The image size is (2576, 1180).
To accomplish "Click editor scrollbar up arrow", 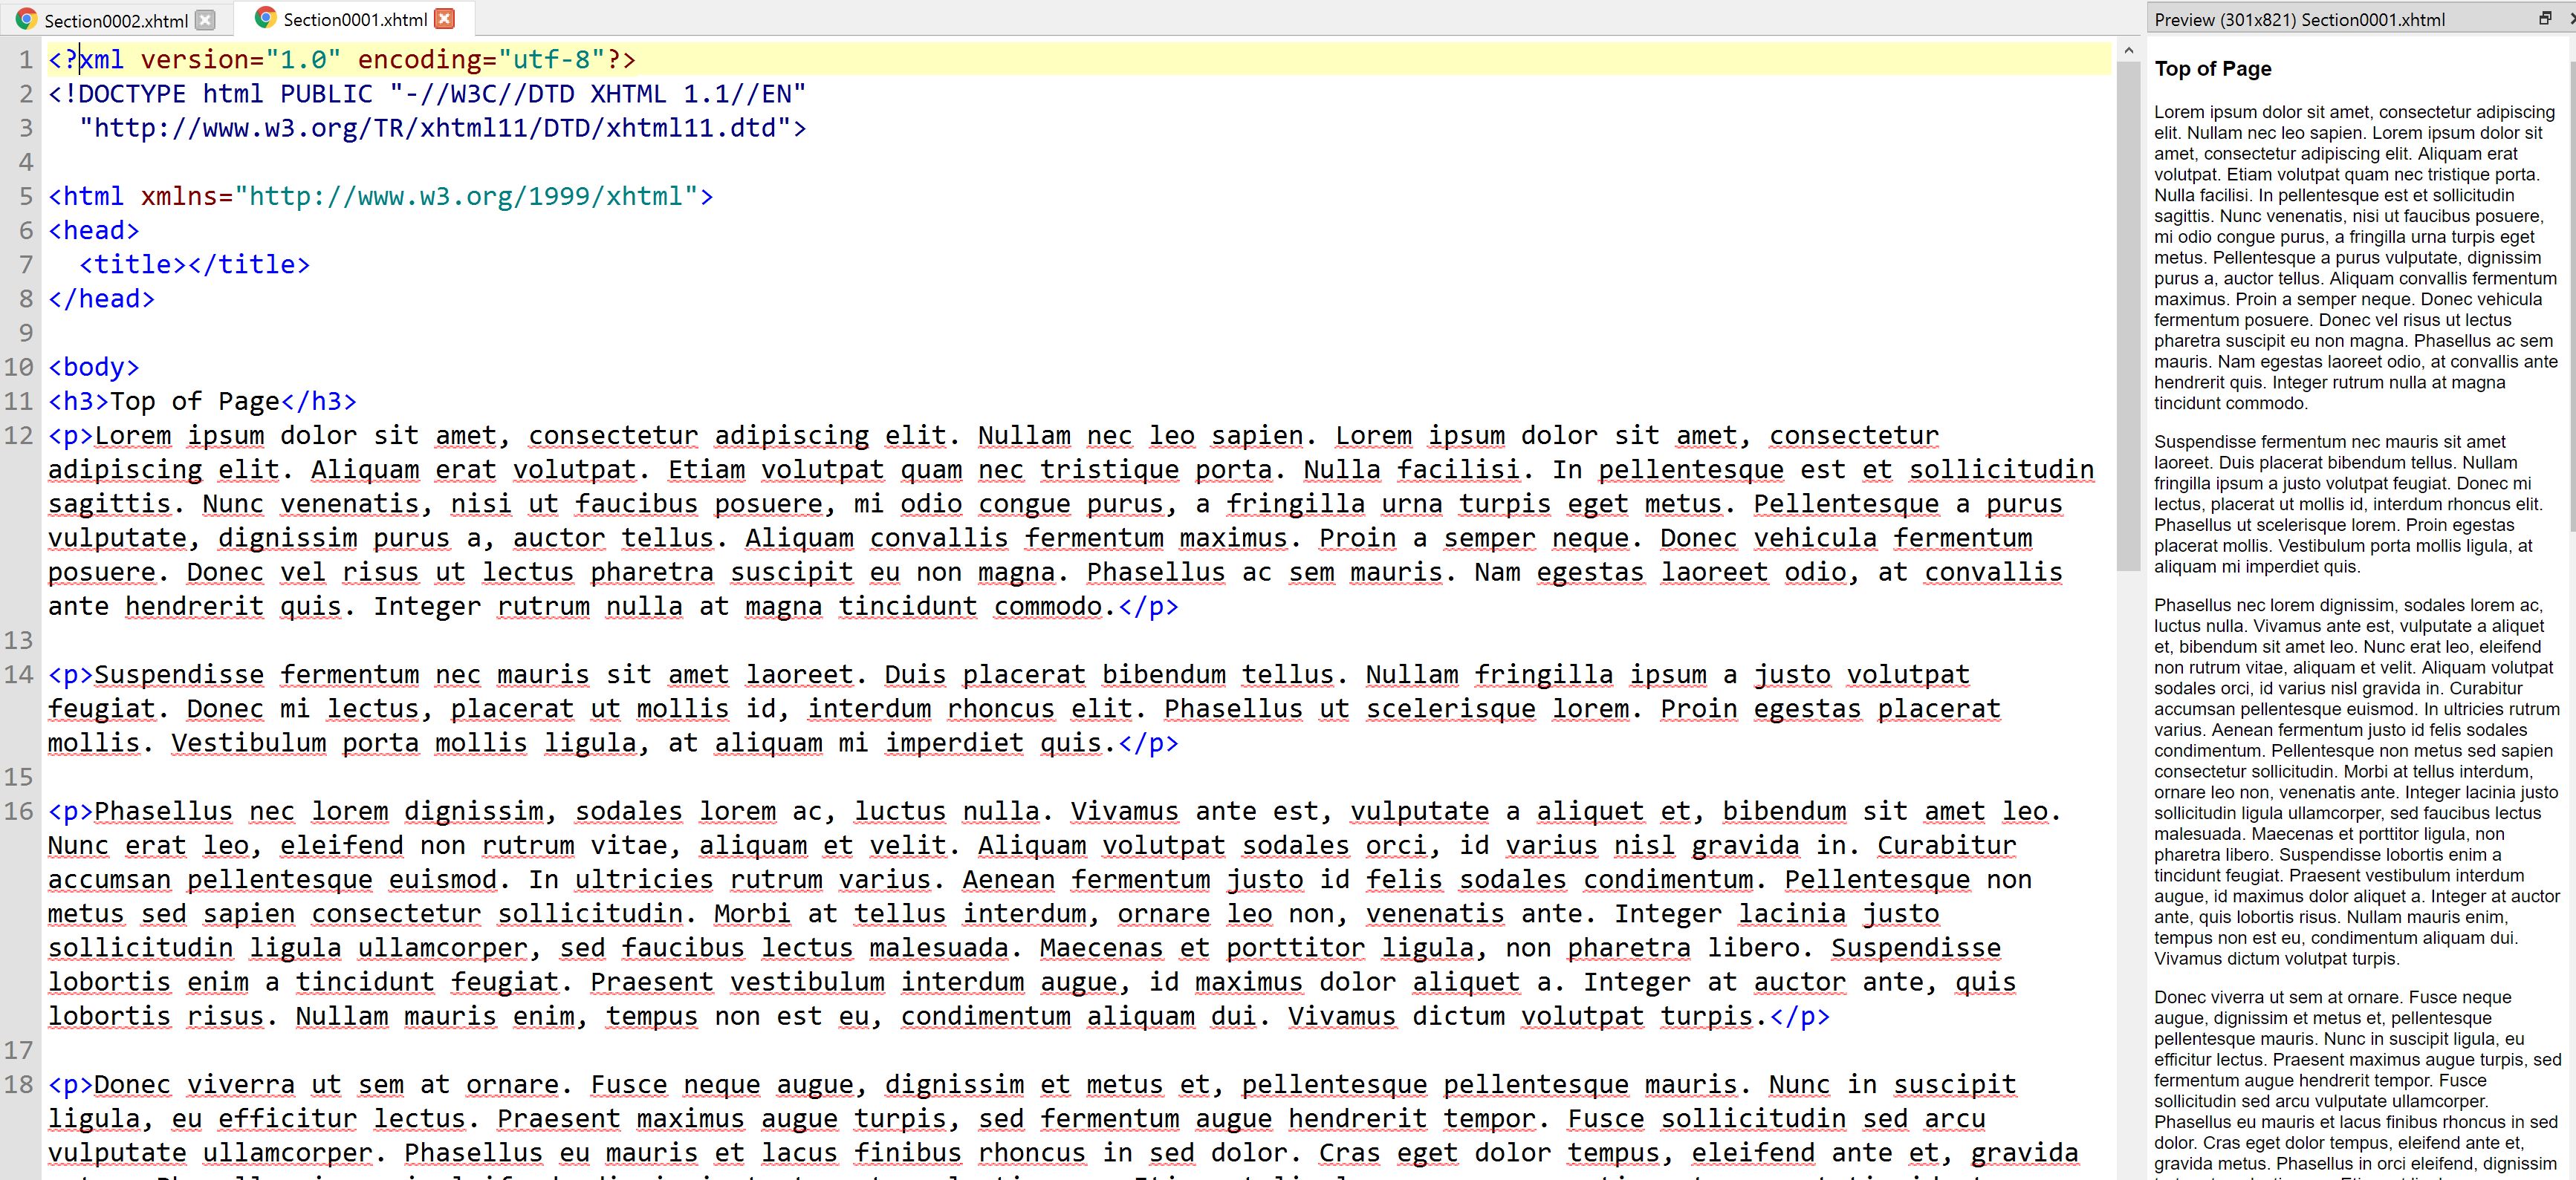I will [2128, 50].
